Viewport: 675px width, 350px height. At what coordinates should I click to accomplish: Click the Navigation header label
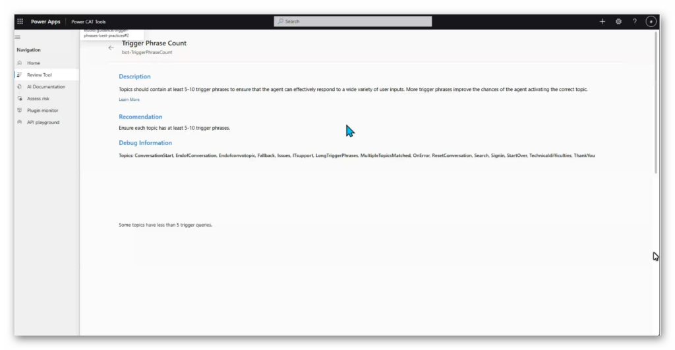29,50
